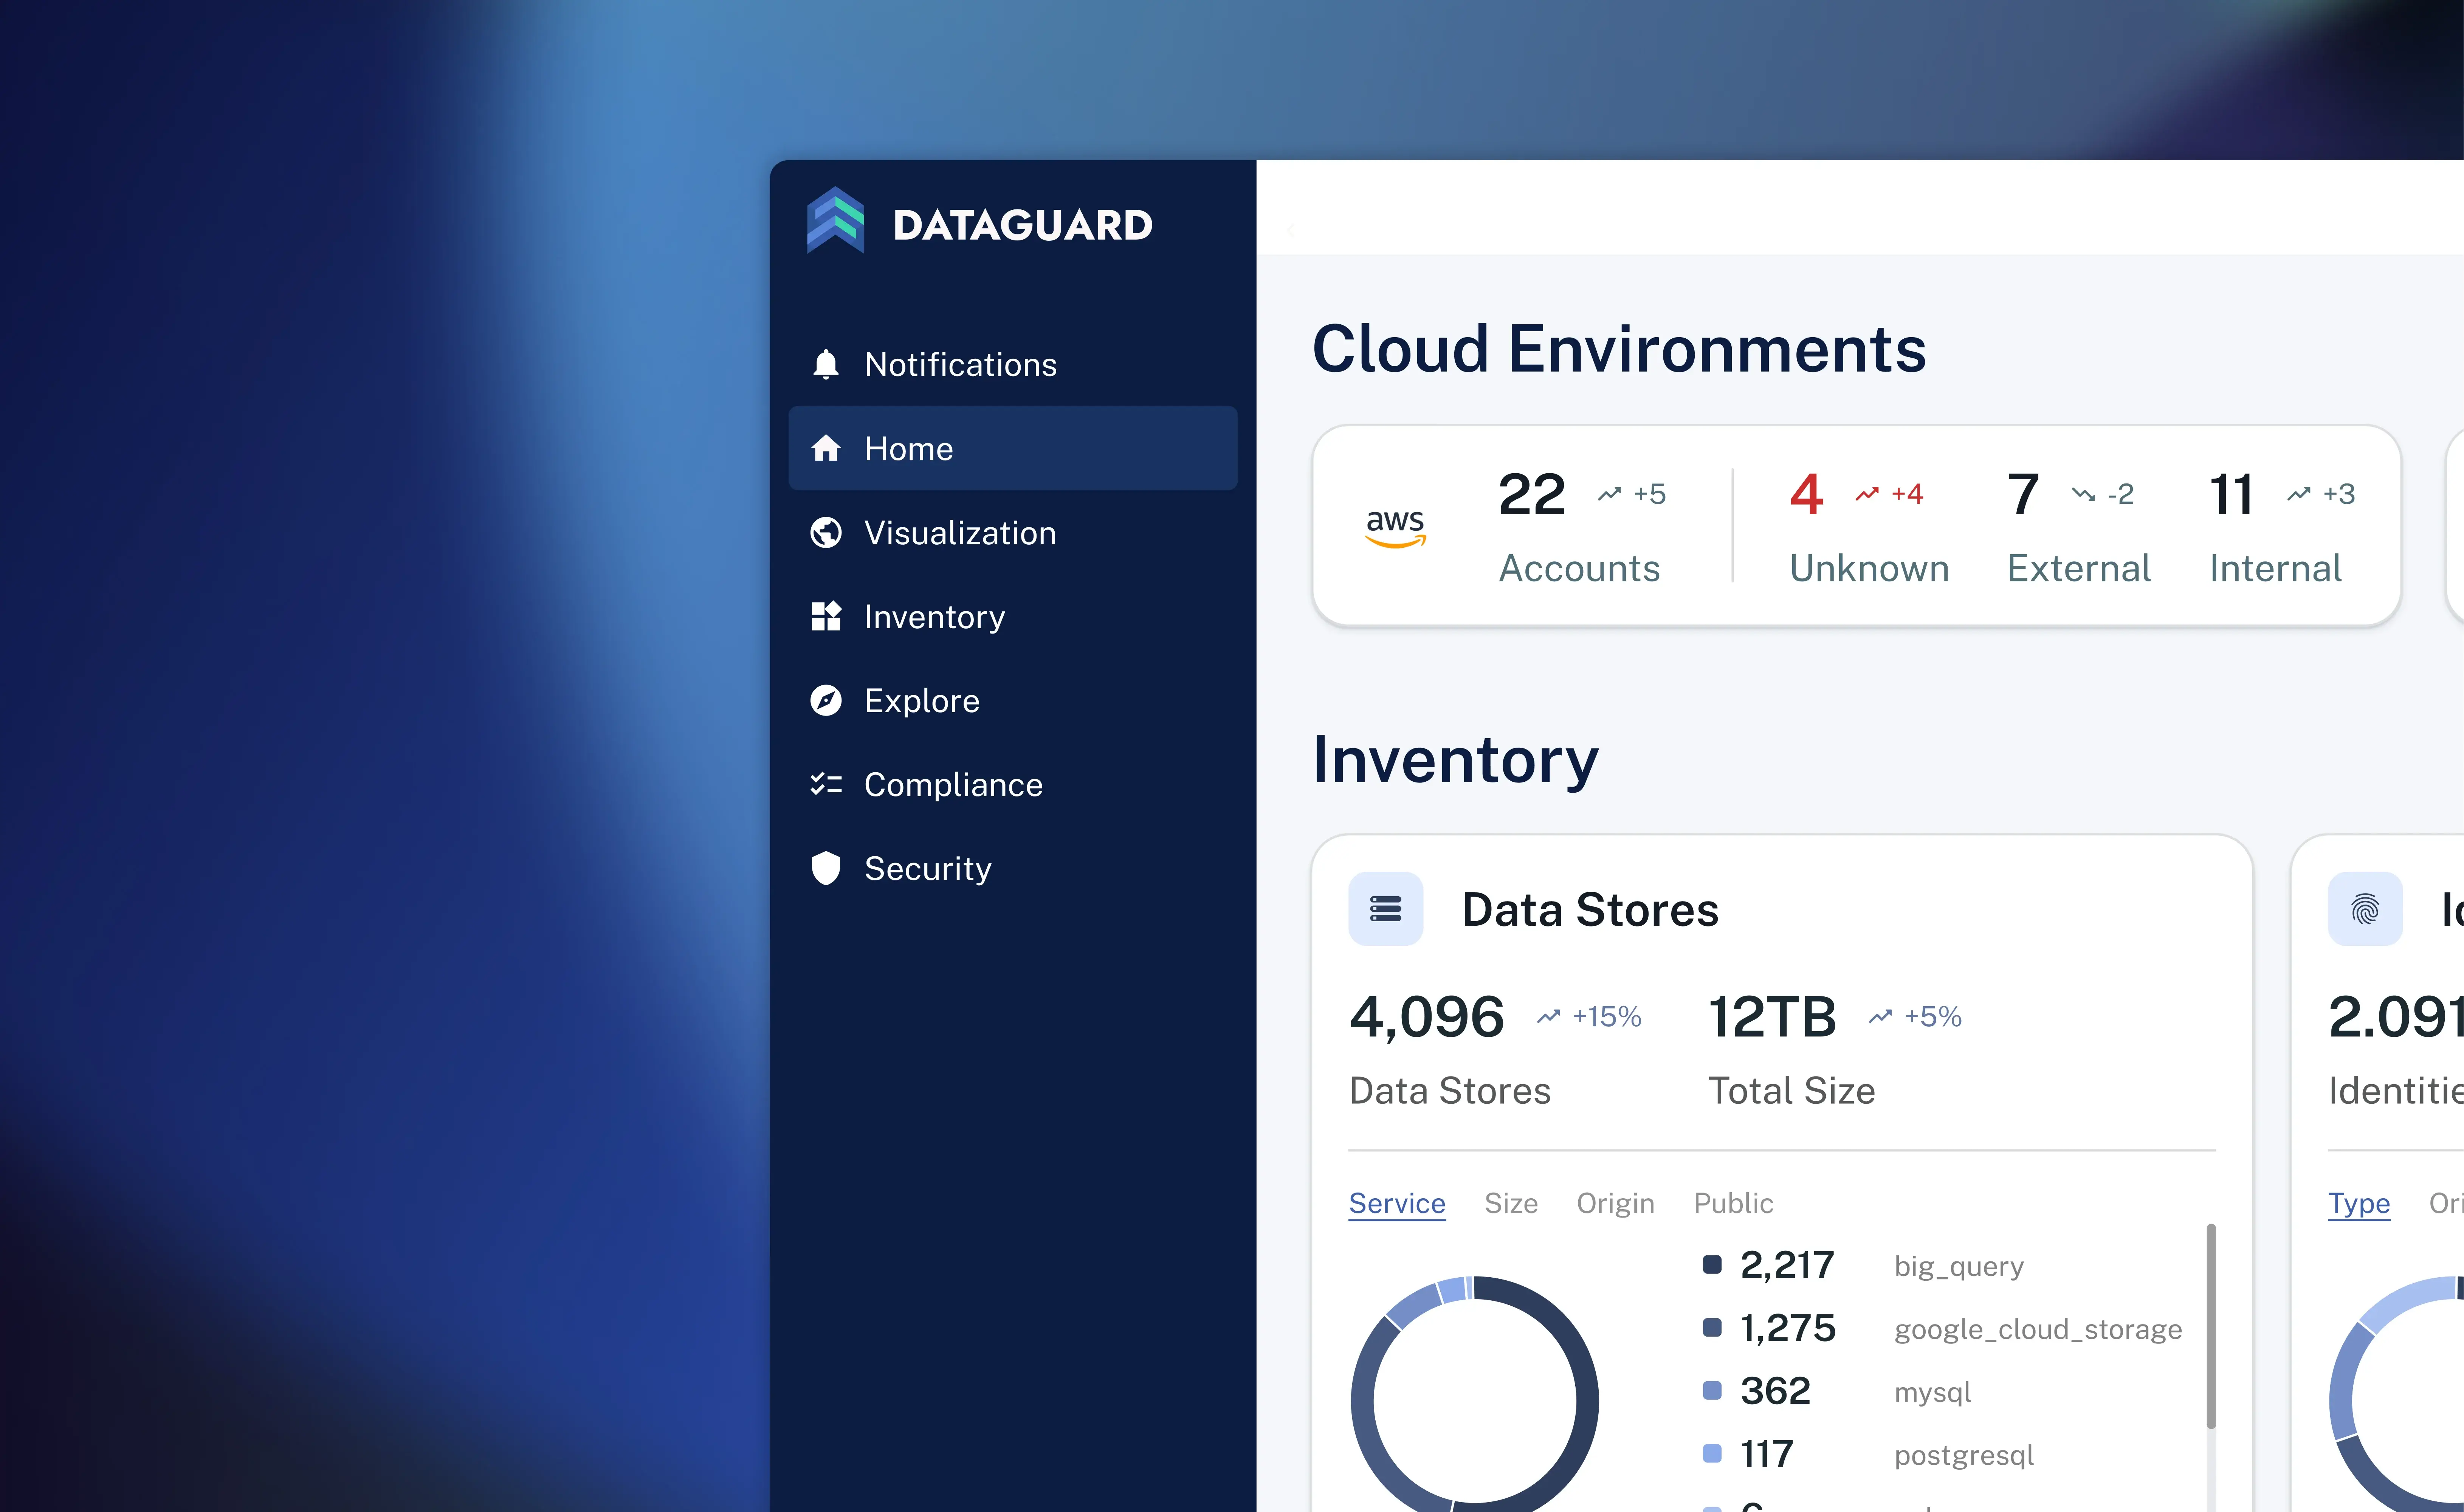Click the Home house icon
This screenshot has height=1512, width=2464.
[826, 448]
